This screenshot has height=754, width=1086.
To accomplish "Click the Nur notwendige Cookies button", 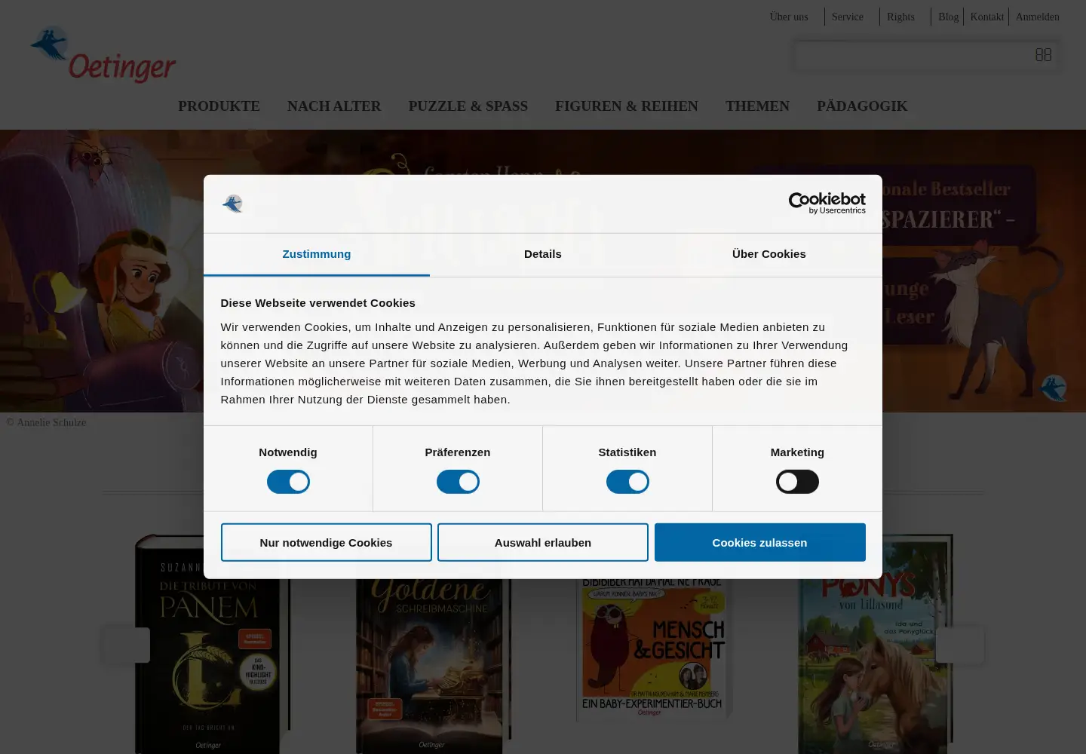I will click(326, 543).
